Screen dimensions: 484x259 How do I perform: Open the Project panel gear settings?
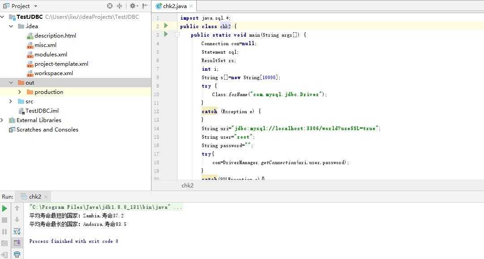point(134,6)
